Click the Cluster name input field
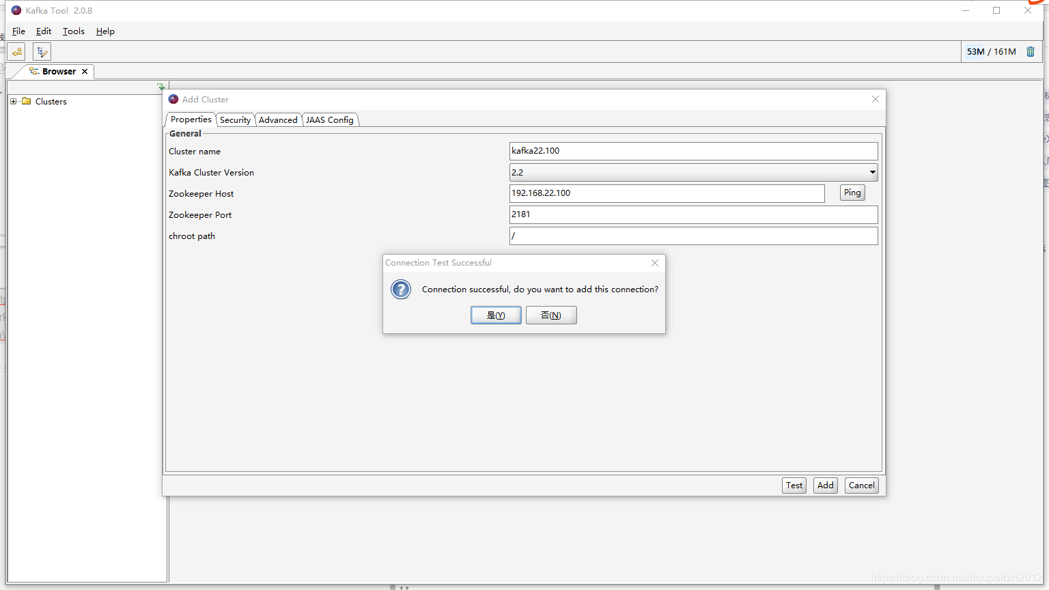Screen dimensions: 1049x590 tap(694, 151)
